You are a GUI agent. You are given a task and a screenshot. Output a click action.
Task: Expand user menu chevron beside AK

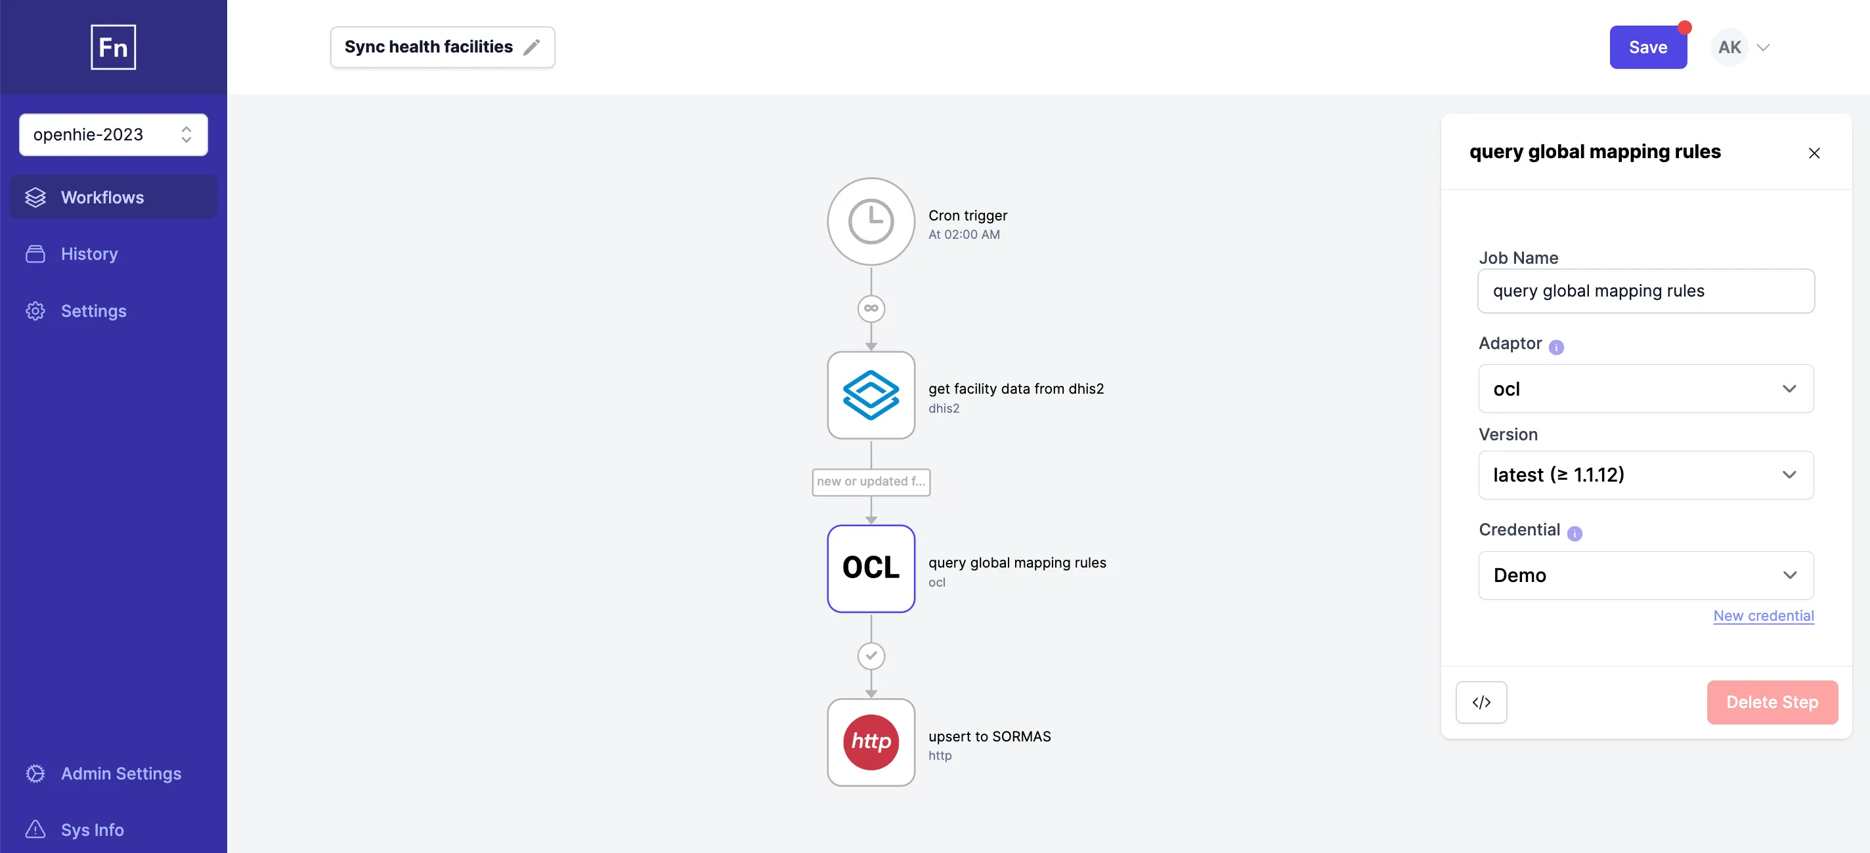coord(1762,48)
